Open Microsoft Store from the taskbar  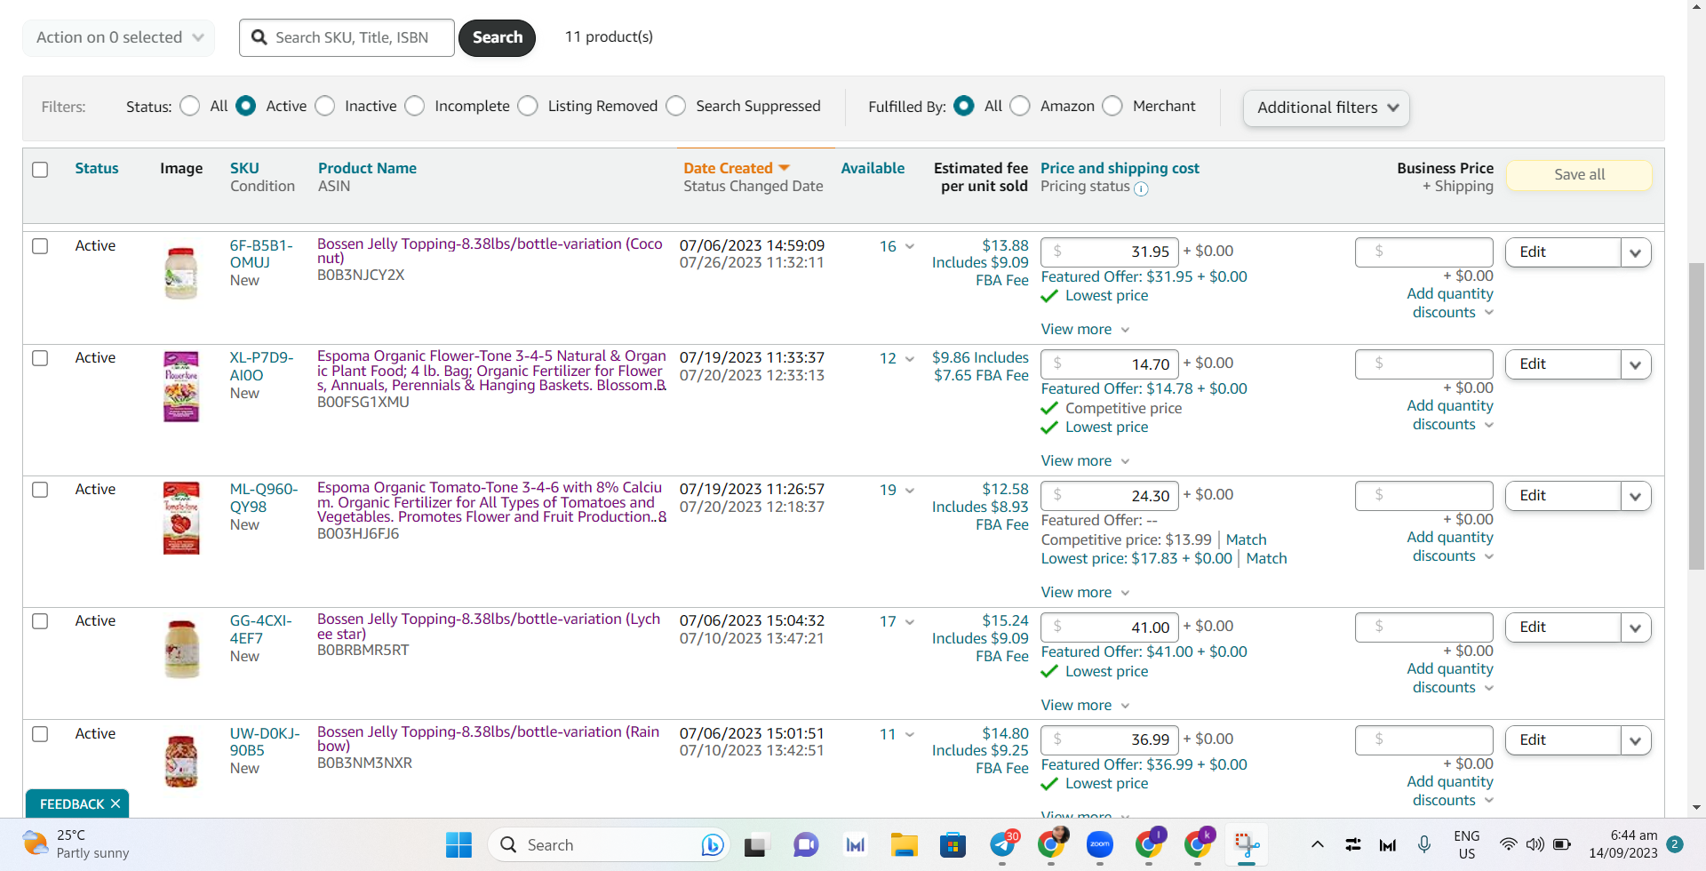pyautogui.click(x=953, y=844)
